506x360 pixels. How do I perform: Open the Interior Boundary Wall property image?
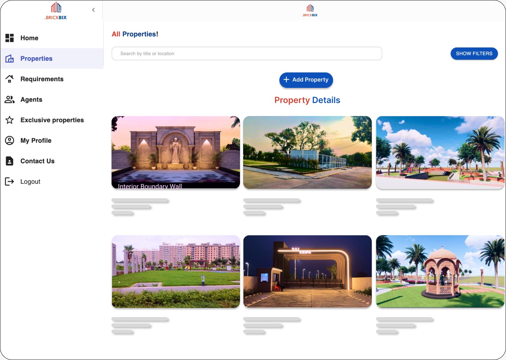pos(176,152)
